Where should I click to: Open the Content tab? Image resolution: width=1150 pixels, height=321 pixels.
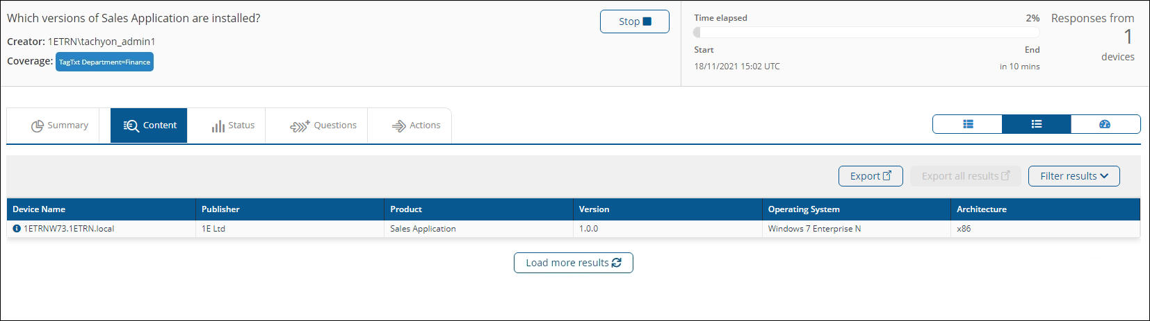(x=149, y=125)
